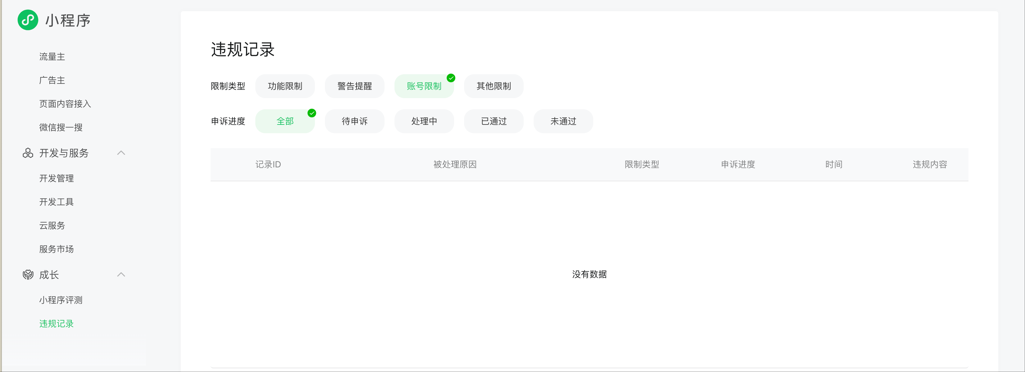Select the 功能限制 filter option

tap(285, 86)
